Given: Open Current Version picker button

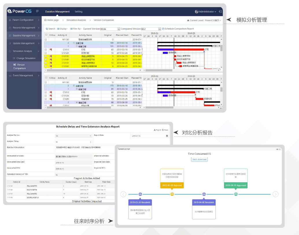Looking at the screenshot, I should [119, 29].
